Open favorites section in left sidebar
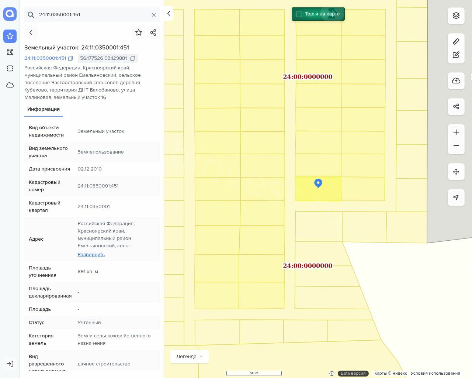This screenshot has height=378, width=472. [10, 36]
